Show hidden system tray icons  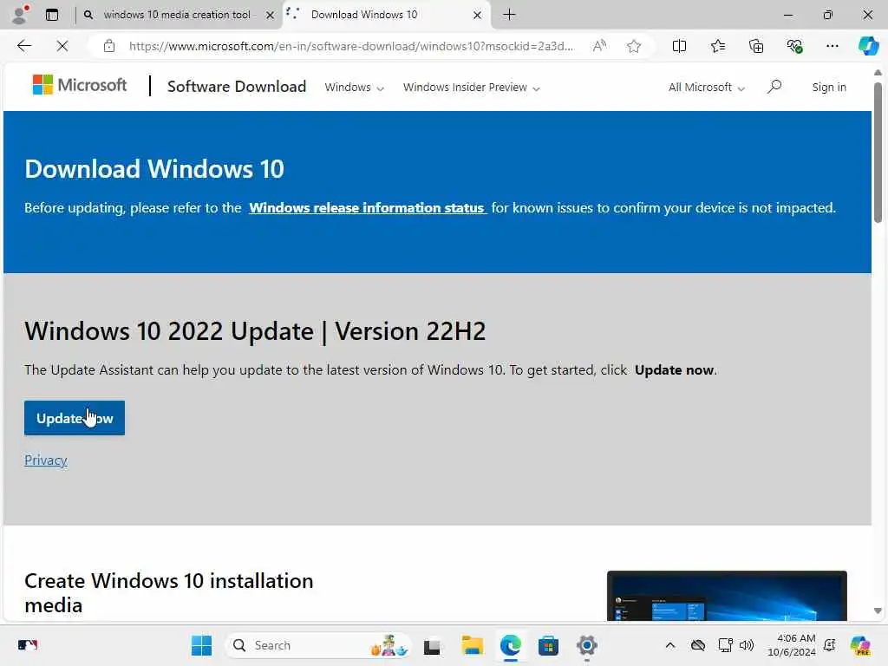click(x=670, y=645)
